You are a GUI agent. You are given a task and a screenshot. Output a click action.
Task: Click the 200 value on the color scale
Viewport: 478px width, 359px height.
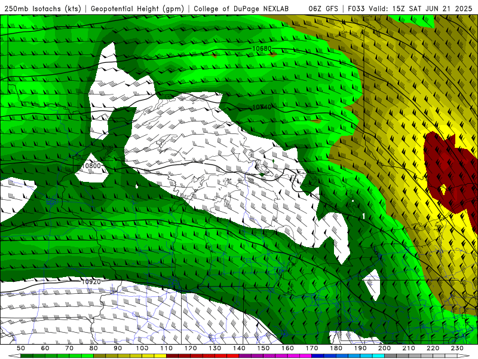tap(384, 348)
